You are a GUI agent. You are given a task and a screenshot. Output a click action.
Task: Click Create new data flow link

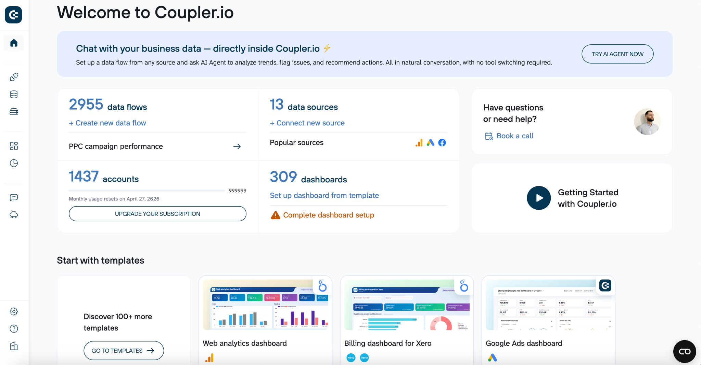click(x=107, y=123)
